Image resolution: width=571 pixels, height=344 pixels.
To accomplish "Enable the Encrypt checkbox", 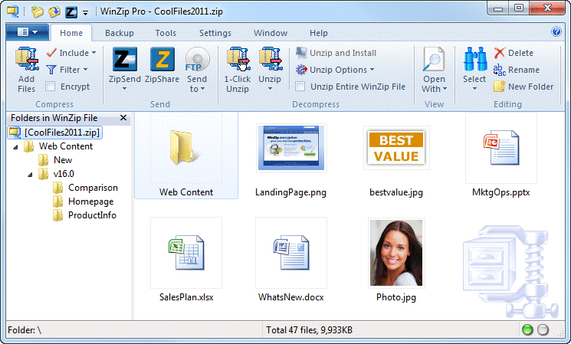I will coord(50,87).
